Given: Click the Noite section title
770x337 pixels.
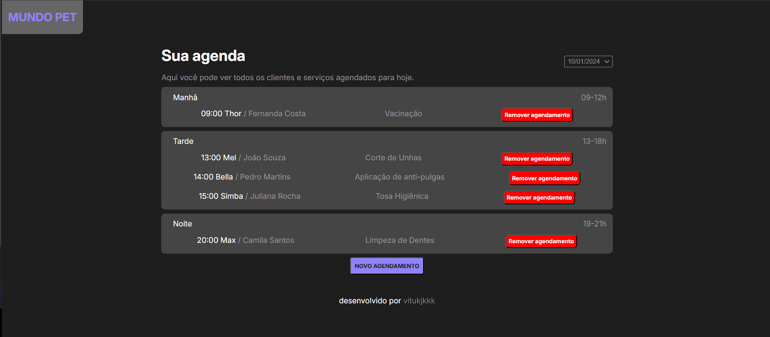Looking at the screenshot, I should pyautogui.click(x=182, y=224).
